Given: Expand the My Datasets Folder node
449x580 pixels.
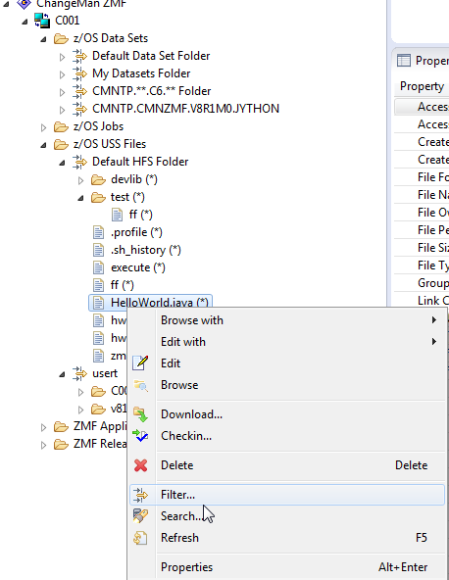Looking at the screenshot, I should [62, 74].
